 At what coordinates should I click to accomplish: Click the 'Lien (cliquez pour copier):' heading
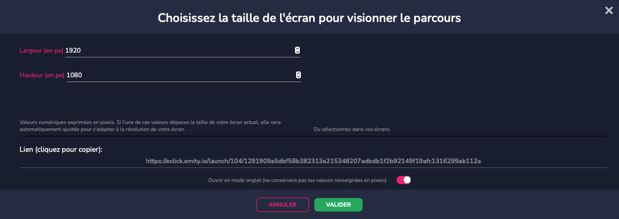pyautogui.click(x=61, y=150)
